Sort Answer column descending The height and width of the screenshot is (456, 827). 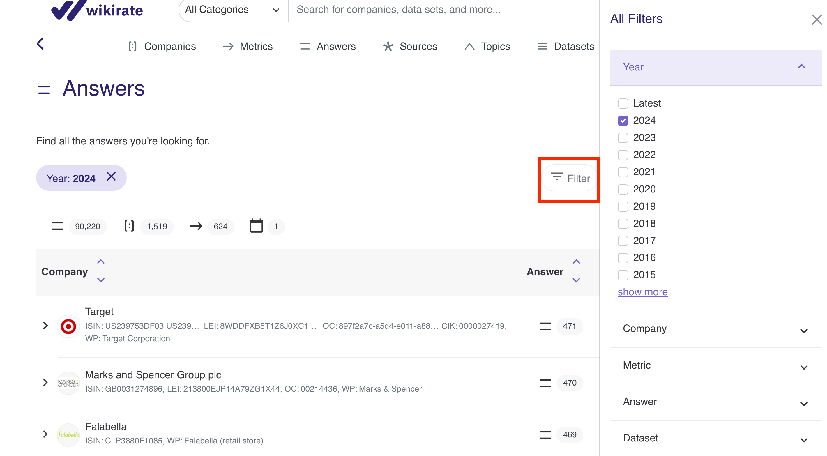coord(576,280)
